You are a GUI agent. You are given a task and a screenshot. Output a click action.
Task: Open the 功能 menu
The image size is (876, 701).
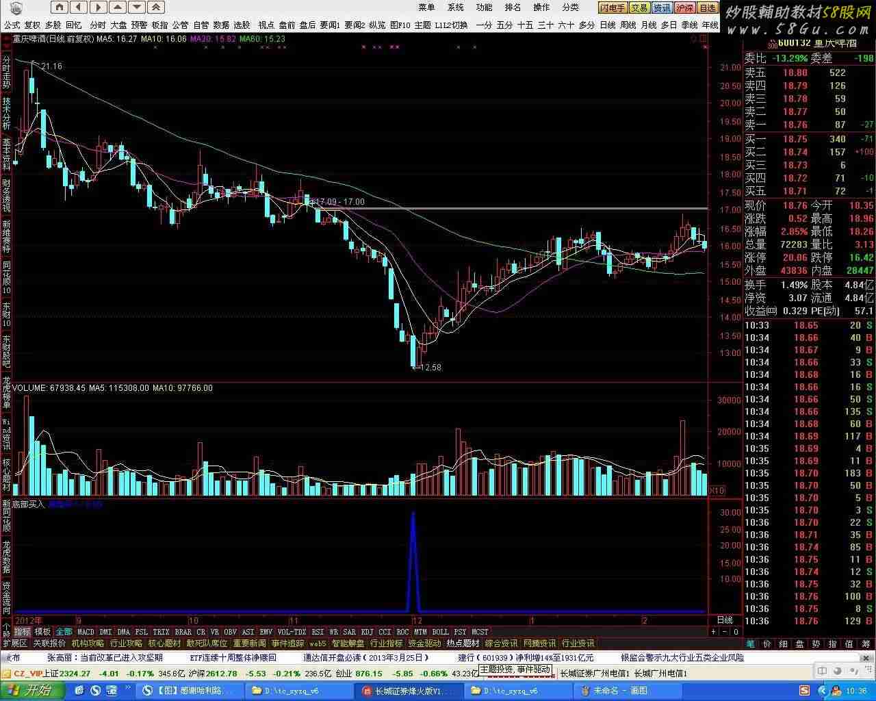tap(484, 8)
